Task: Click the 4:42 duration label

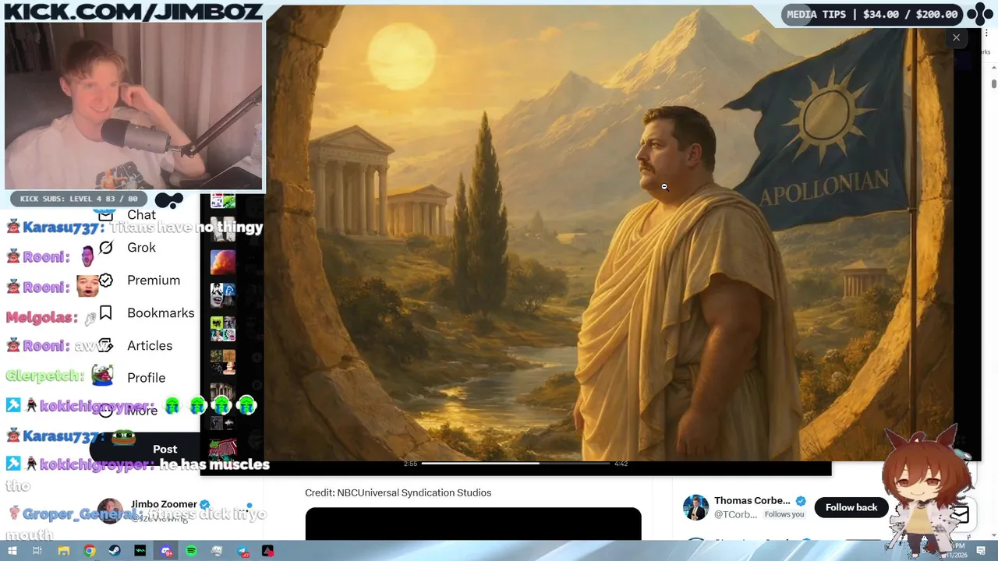Action: point(621,464)
